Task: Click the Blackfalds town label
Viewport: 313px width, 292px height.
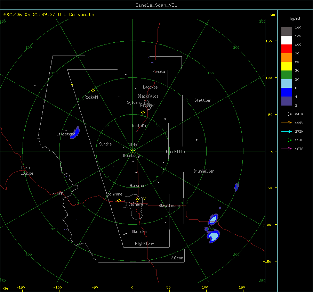Action: click(148, 96)
